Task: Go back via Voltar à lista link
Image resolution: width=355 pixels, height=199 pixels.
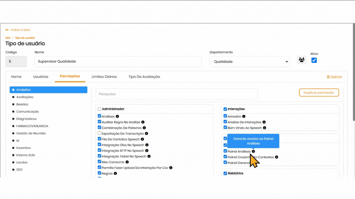Action: click(20, 30)
